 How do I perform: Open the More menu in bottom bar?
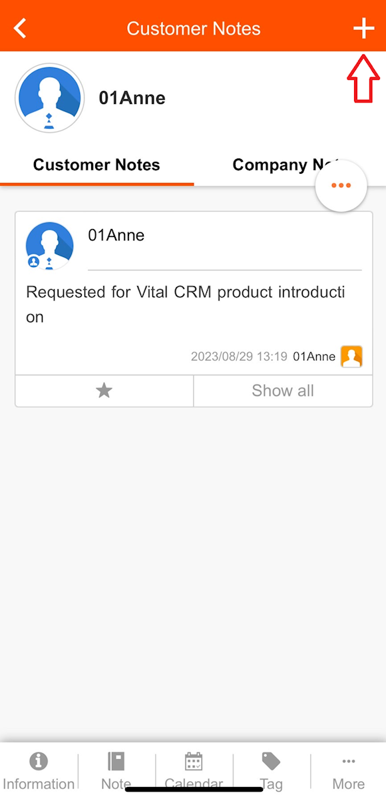[348, 772]
